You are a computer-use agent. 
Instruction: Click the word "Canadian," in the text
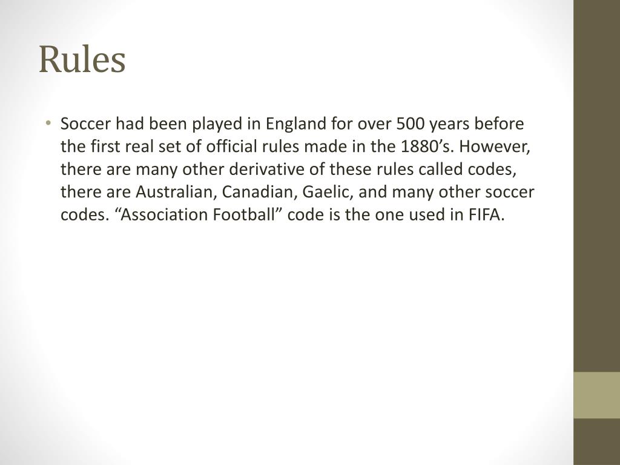click(x=259, y=192)
